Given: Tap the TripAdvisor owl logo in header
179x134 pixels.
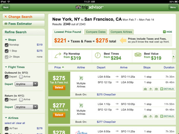Looking at the screenshot, I should click(x=78, y=7).
